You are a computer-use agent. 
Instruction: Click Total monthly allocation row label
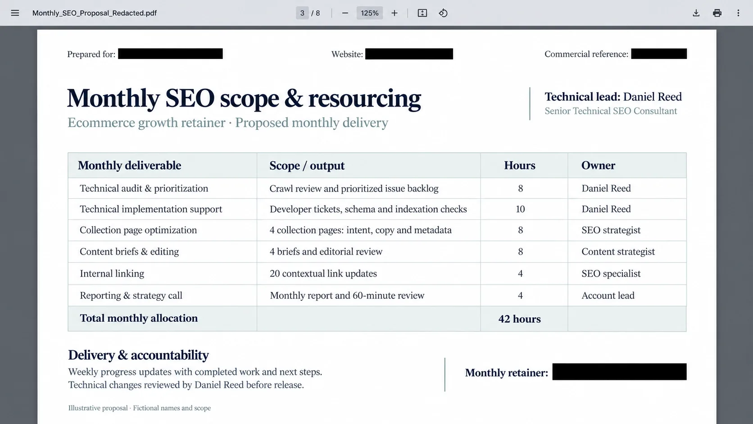[139, 318]
